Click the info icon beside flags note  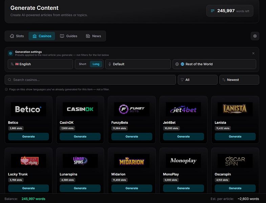click(x=6, y=89)
